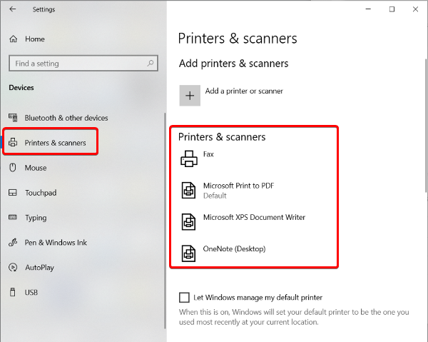Click the Home icon in sidebar
The image size is (428, 342).
pos(13,39)
